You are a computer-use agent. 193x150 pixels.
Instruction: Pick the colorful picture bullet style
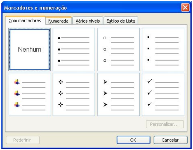click(30, 94)
